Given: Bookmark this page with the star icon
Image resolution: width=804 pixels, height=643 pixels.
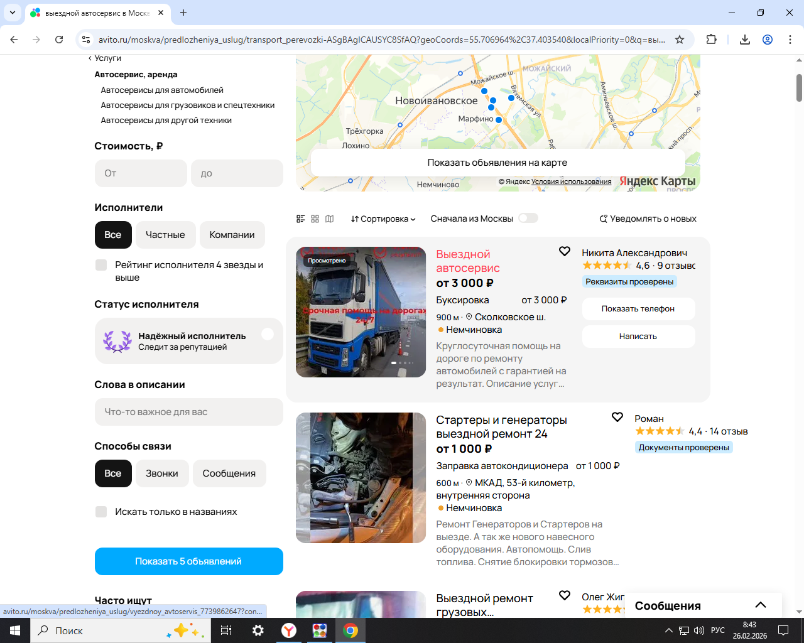Looking at the screenshot, I should pyautogui.click(x=680, y=40).
